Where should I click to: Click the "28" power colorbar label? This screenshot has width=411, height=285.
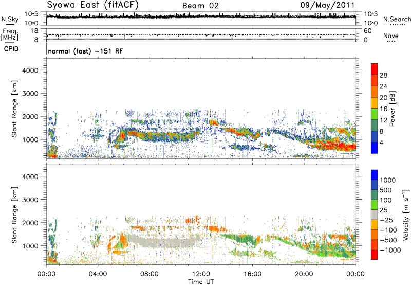[x=383, y=75]
